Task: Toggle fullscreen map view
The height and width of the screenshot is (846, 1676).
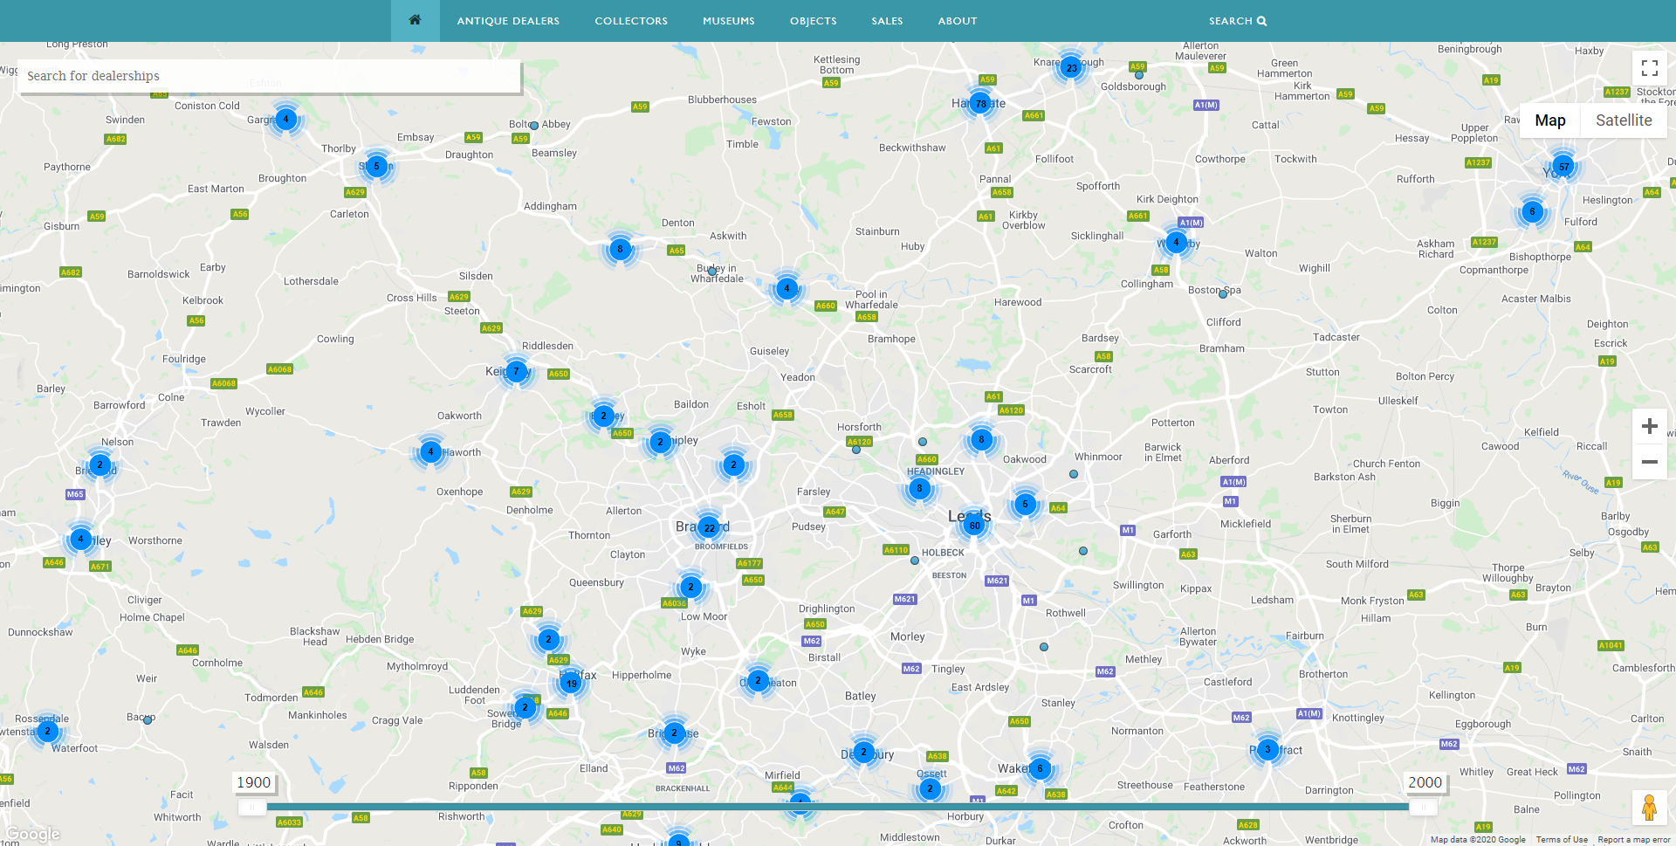Action: (1649, 68)
